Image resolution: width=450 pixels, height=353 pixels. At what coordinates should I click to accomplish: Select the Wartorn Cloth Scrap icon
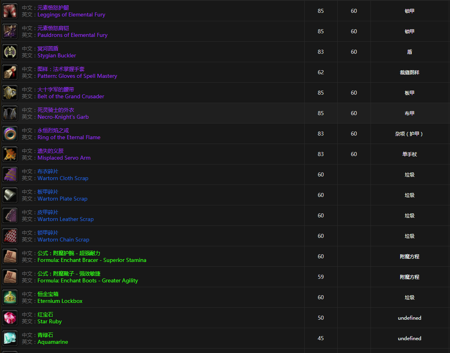click(x=10, y=174)
